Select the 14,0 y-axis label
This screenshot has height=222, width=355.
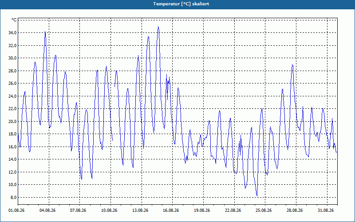pos(12,159)
